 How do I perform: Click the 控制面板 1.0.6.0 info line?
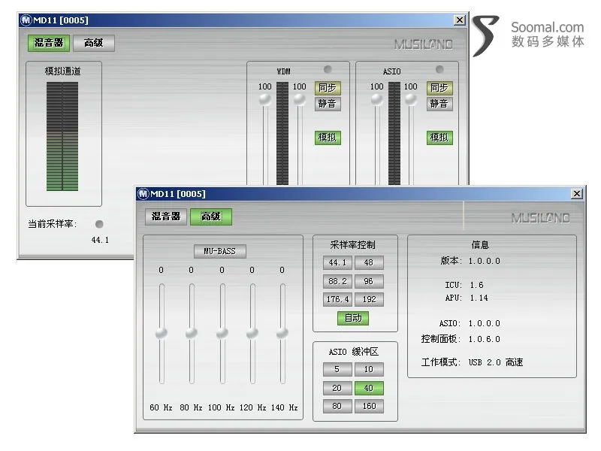[x=461, y=339]
